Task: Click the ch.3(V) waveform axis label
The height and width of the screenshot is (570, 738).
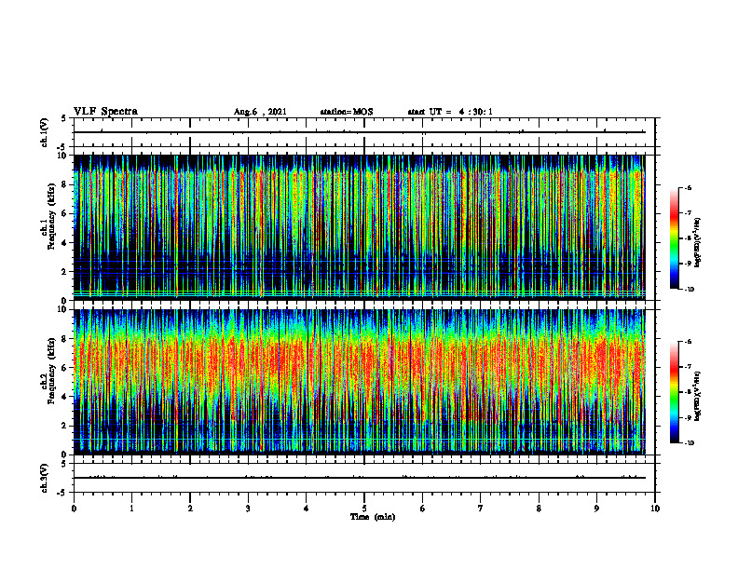Action: point(45,478)
